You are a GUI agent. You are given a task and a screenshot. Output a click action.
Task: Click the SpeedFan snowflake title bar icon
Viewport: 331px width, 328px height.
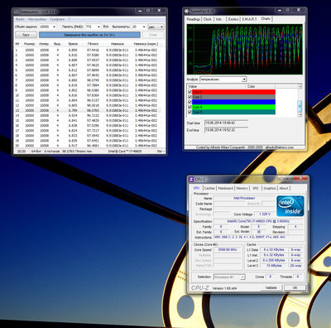click(x=186, y=11)
